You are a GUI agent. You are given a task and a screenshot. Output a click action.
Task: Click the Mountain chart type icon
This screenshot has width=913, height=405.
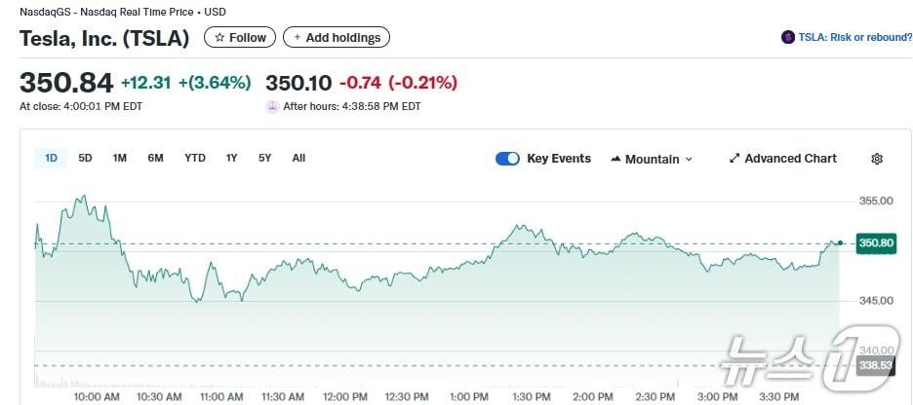tap(616, 159)
